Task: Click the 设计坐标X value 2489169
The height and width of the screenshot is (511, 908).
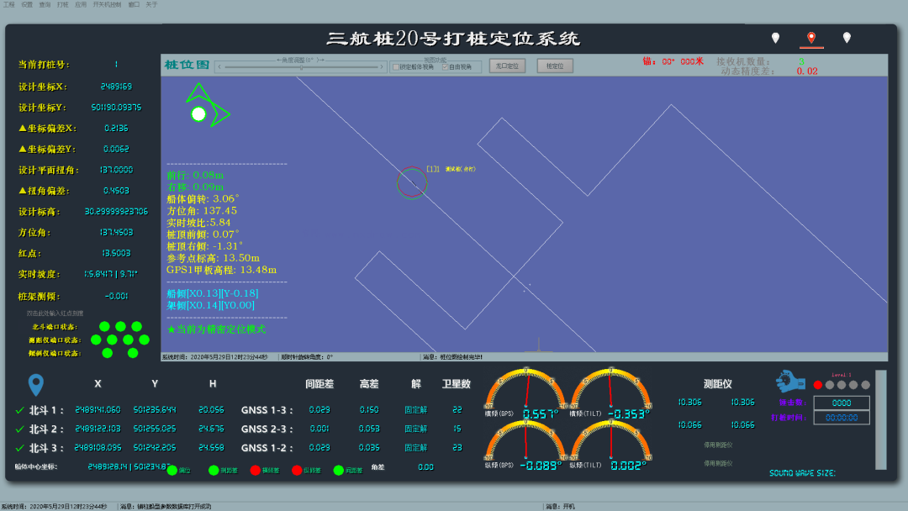Action: tap(116, 87)
